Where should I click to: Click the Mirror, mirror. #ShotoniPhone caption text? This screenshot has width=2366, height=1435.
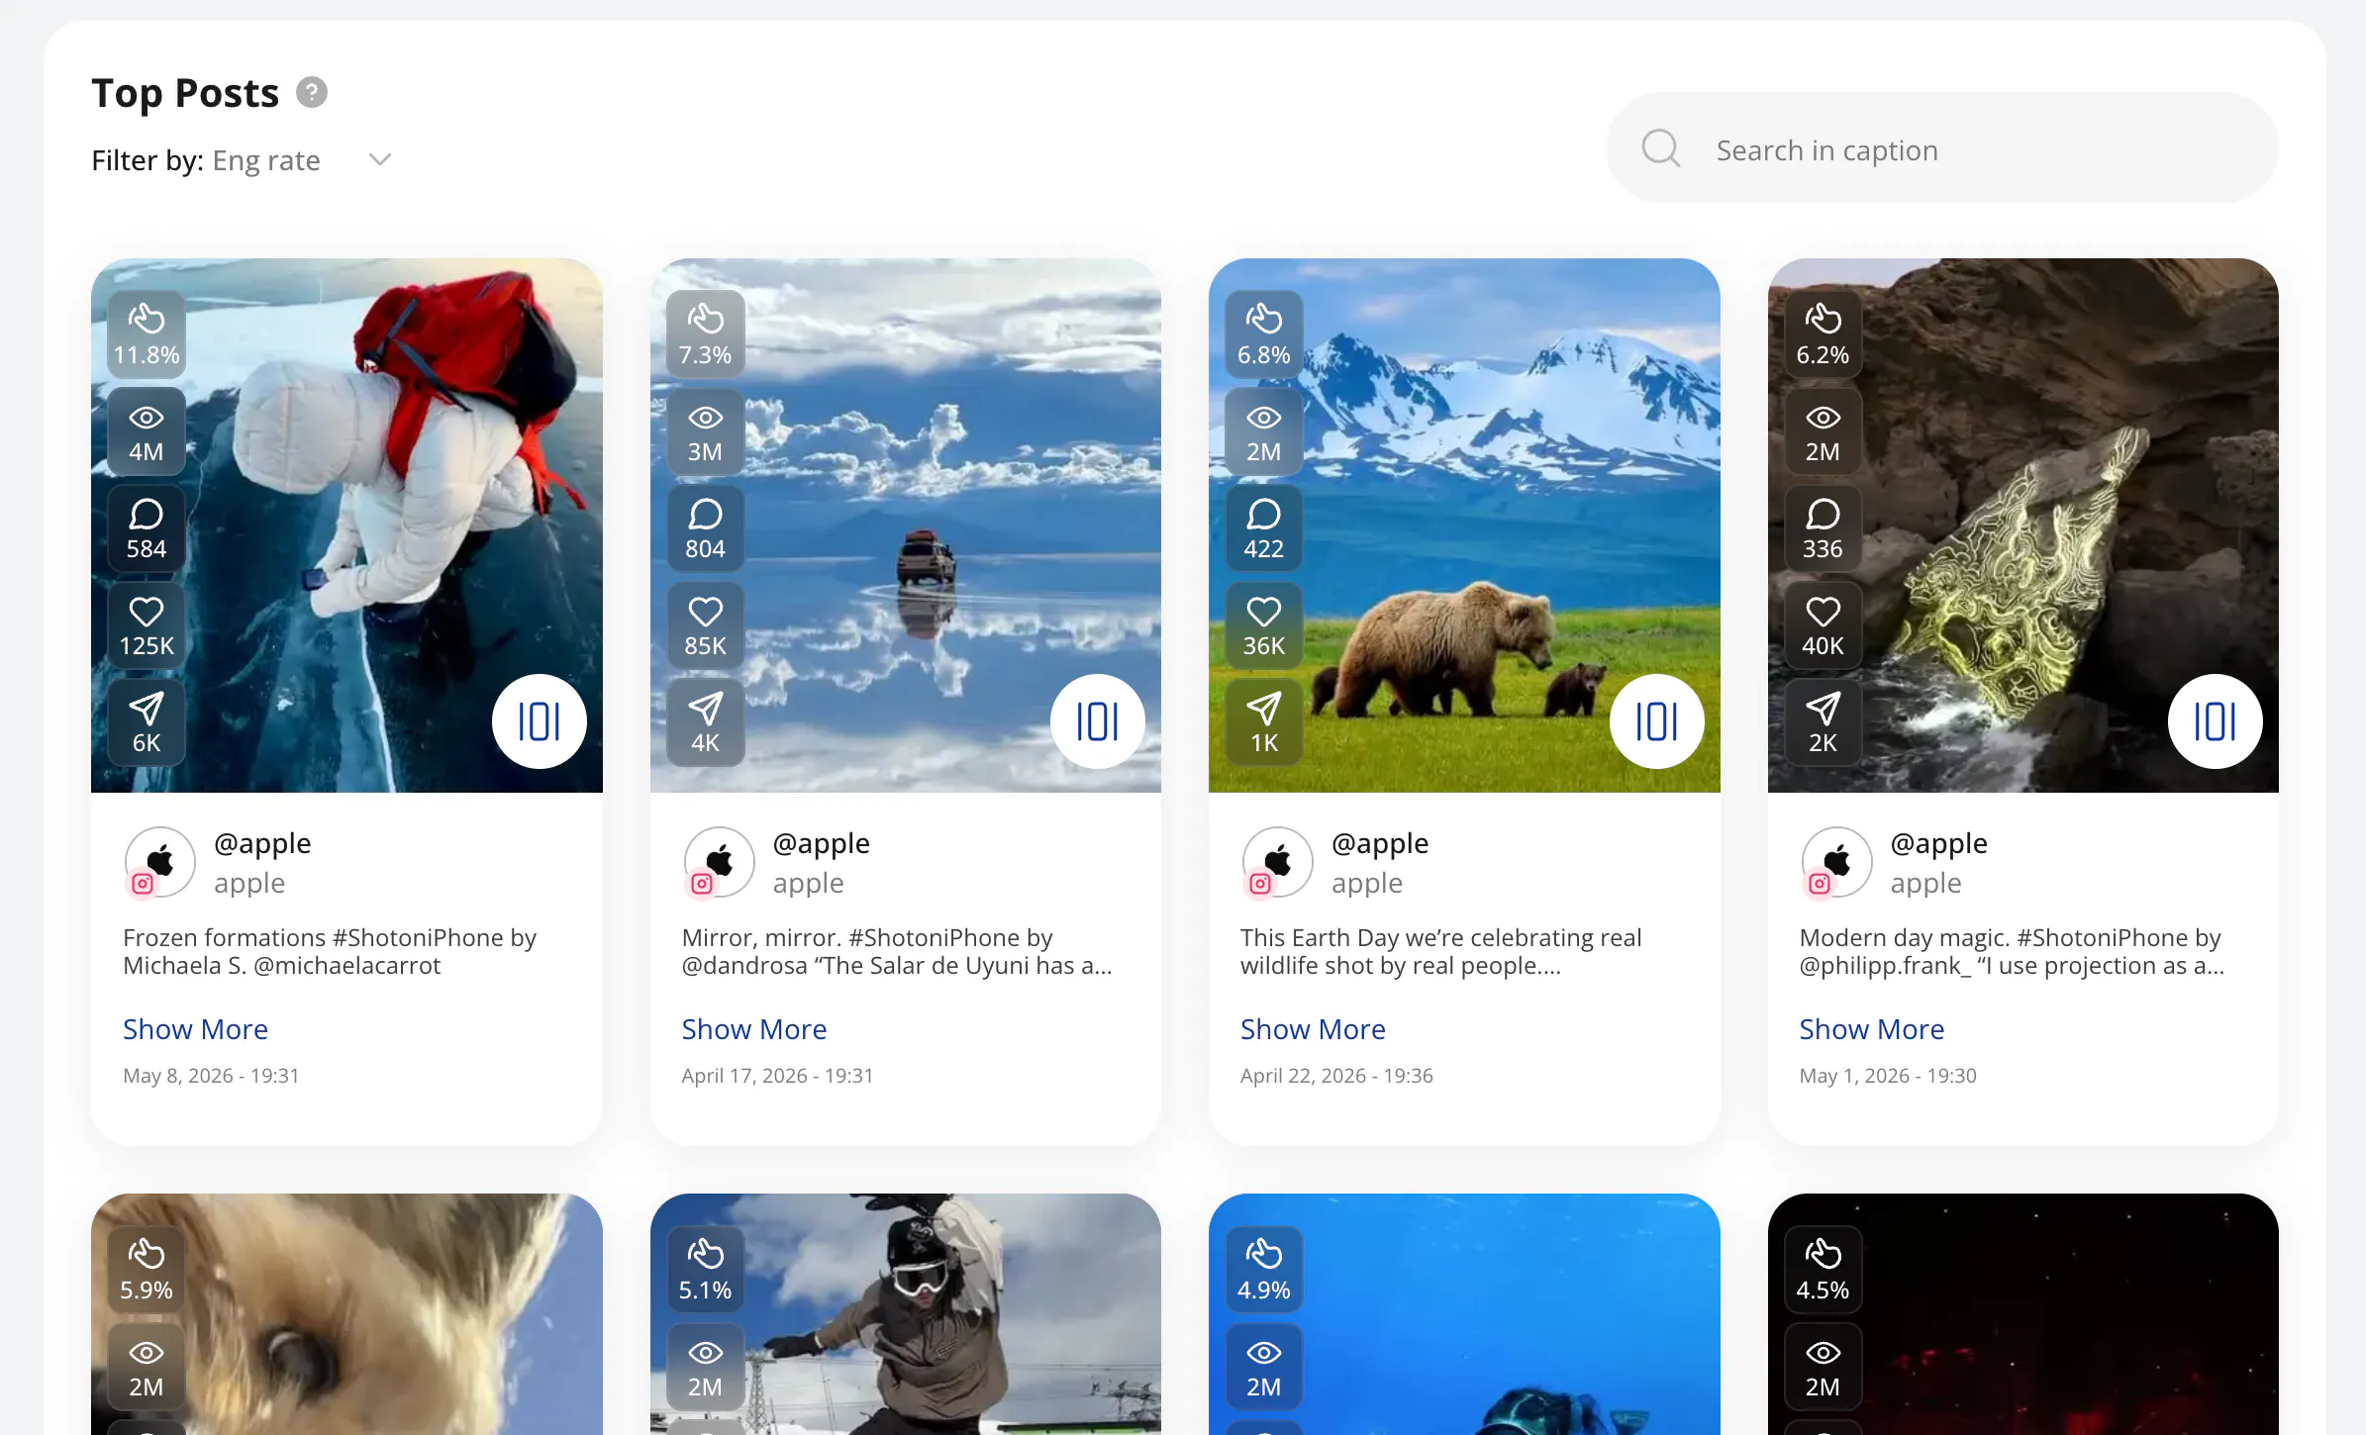coord(897,951)
